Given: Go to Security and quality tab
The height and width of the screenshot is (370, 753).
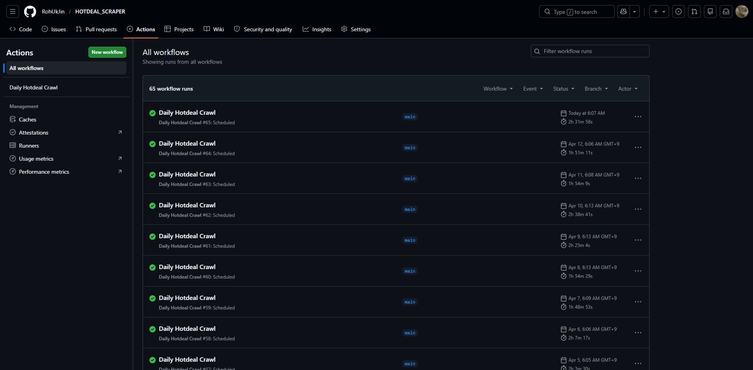Looking at the screenshot, I should click(x=263, y=29).
